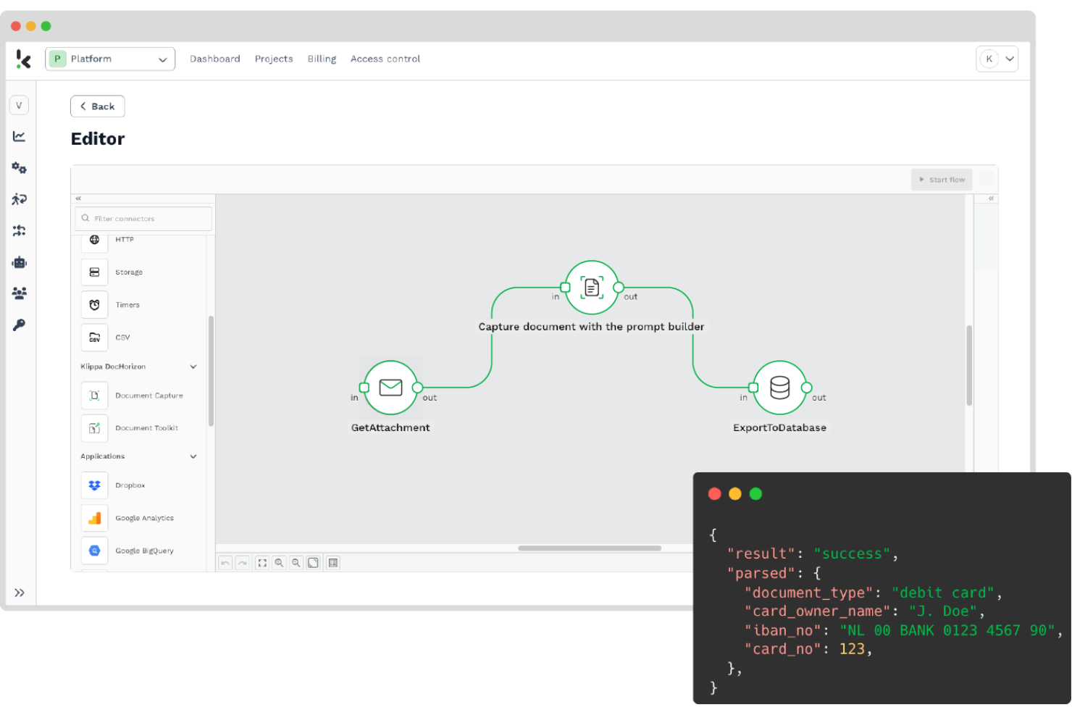Screen dimensions: 1072x715
Task: Open the Platform workspace dropdown
Action: (x=162, y=59)
